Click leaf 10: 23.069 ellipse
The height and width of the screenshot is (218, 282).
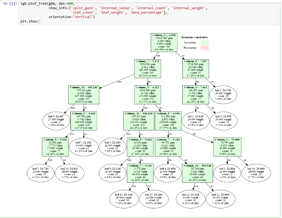point(256,173)
